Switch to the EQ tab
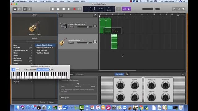The image size is (198, 111). 127,74
